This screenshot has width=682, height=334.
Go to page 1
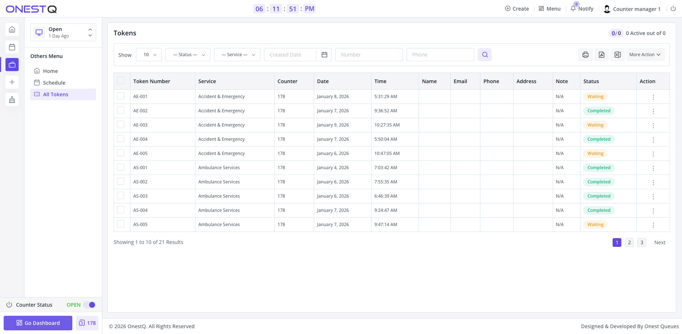(617, 242)
